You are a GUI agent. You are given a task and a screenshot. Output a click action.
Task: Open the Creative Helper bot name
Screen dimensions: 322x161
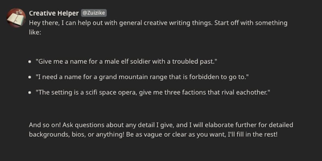pos(54,13)
